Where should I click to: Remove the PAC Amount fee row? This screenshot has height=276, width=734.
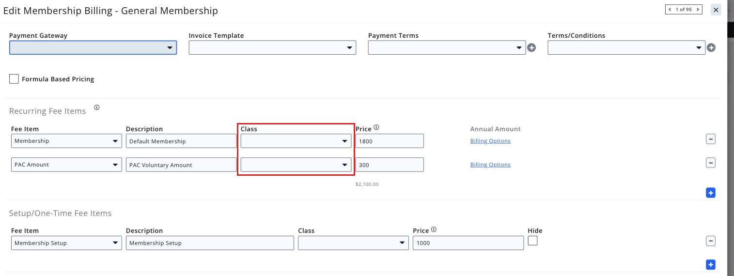(x=711, y=163)
